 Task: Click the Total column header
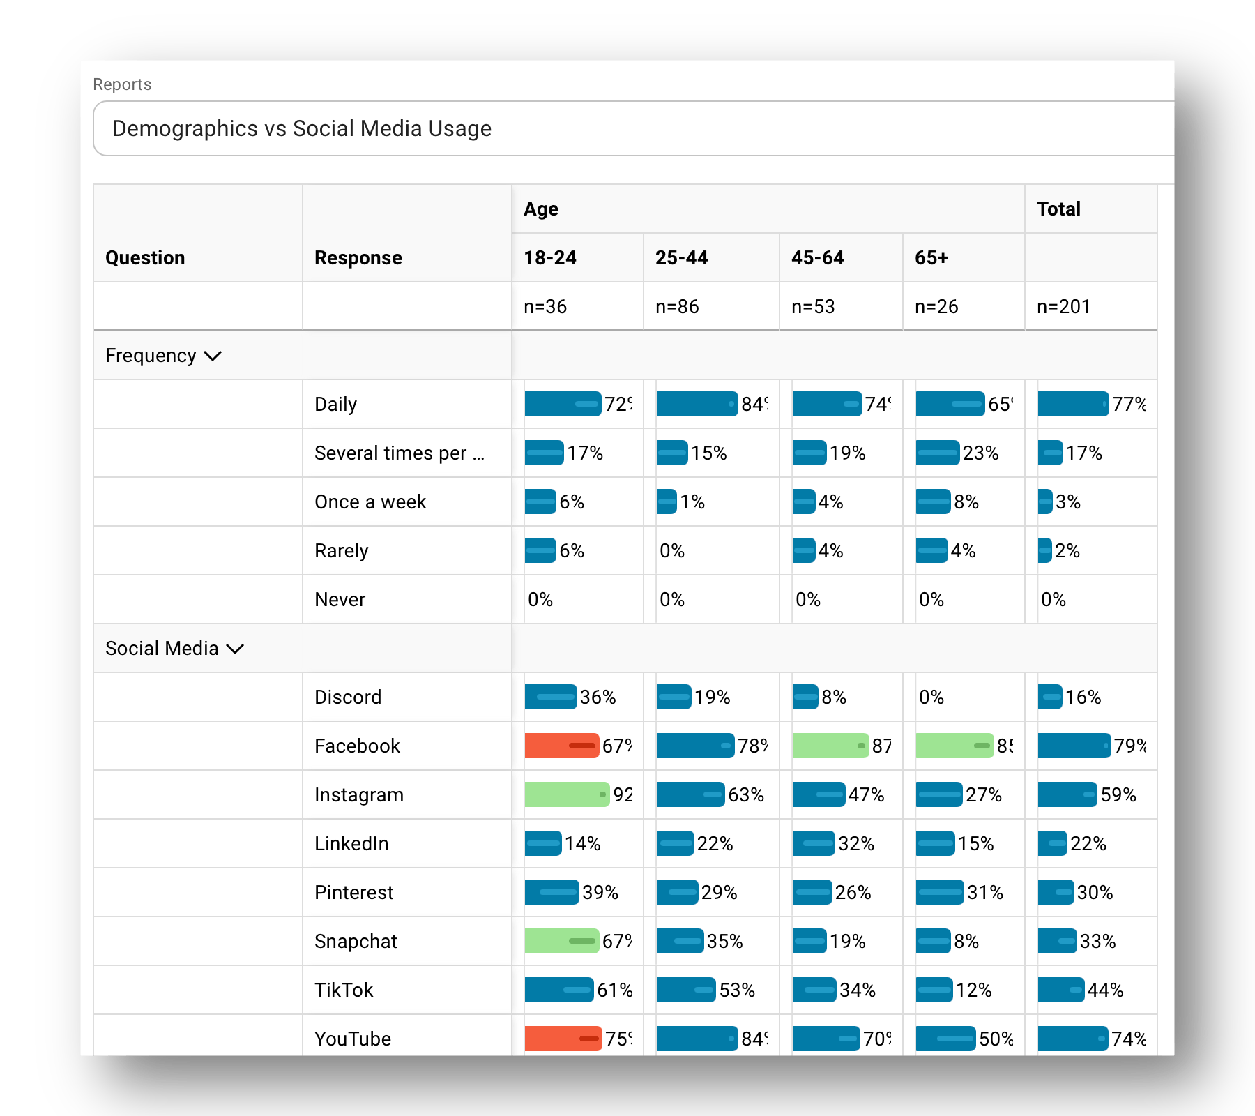pos(1058,209)
